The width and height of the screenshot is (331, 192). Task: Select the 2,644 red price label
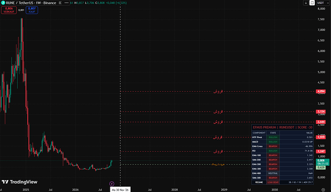(x=321, y=122)
